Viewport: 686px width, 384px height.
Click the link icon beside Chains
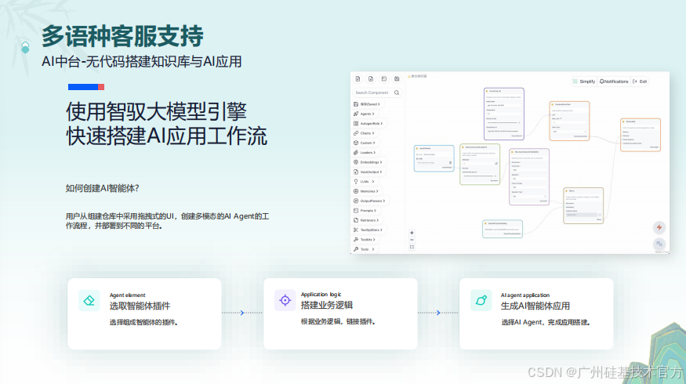click(356, 133)
